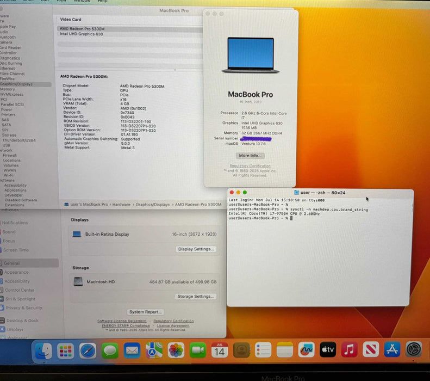430x381 pixels.
Task: Open Siri & Spotlight settings
Action: click(x=20, y=299)
